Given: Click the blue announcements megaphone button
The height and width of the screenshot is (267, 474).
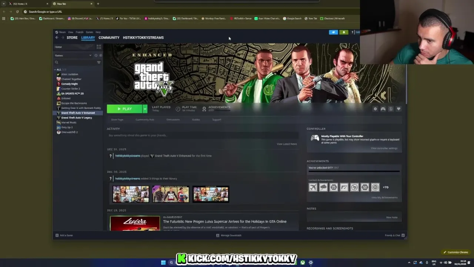Looking at the screenshot, I should point(333,32).
